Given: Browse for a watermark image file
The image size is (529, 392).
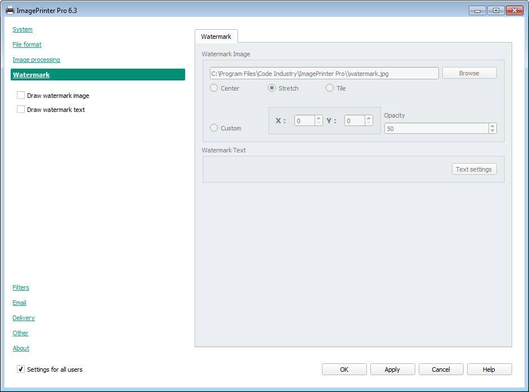Looking at the screenshot, I should [469, 73].
